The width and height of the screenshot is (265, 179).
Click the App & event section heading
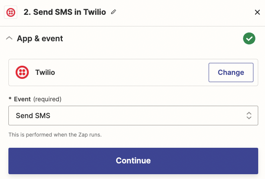coord(40,38)
